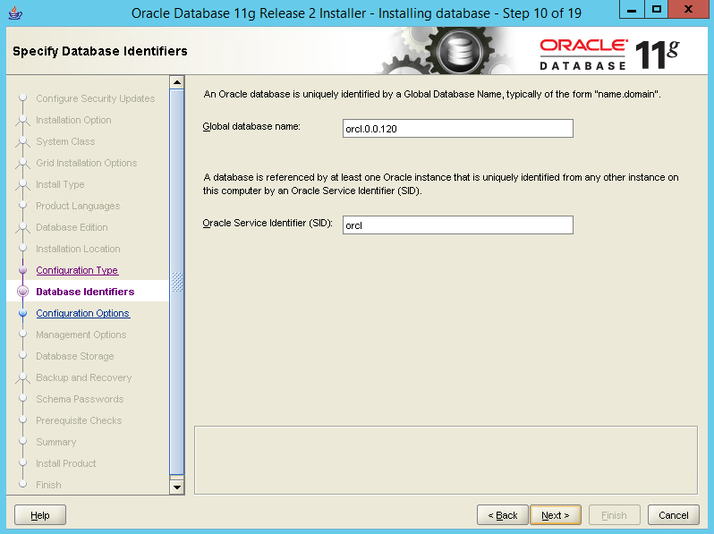The image size is (714, 534).
Task: Cancel the installation
Action: (x=674, y=515)
